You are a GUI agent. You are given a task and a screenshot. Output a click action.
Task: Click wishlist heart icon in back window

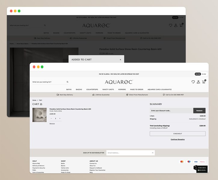170,25
